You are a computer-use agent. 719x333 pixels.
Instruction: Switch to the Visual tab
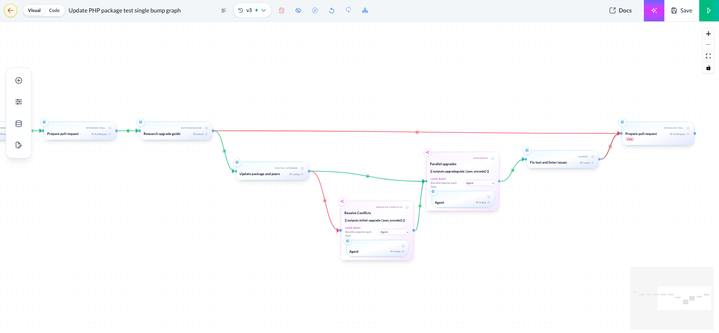34,10
